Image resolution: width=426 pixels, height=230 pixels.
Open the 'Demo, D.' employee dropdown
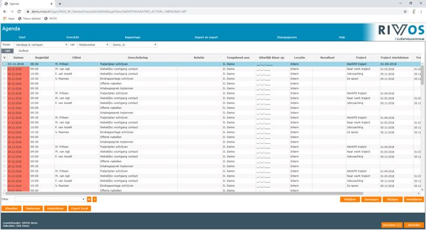click(x=134, y=44)
